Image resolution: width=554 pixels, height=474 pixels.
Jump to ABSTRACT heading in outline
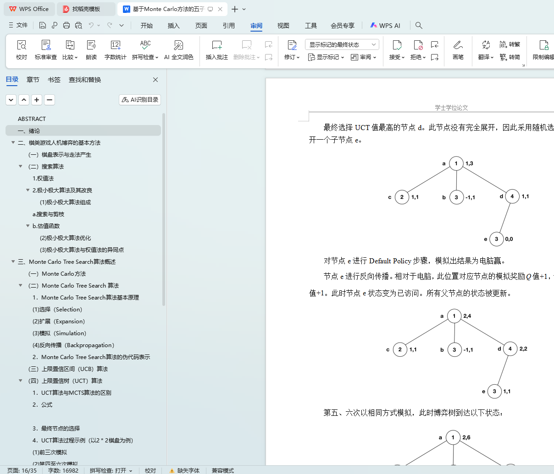click(32, 119)
